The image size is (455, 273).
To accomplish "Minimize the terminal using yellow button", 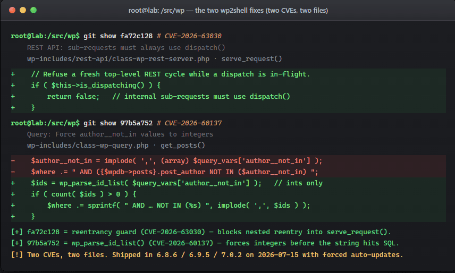I will 23,10.
